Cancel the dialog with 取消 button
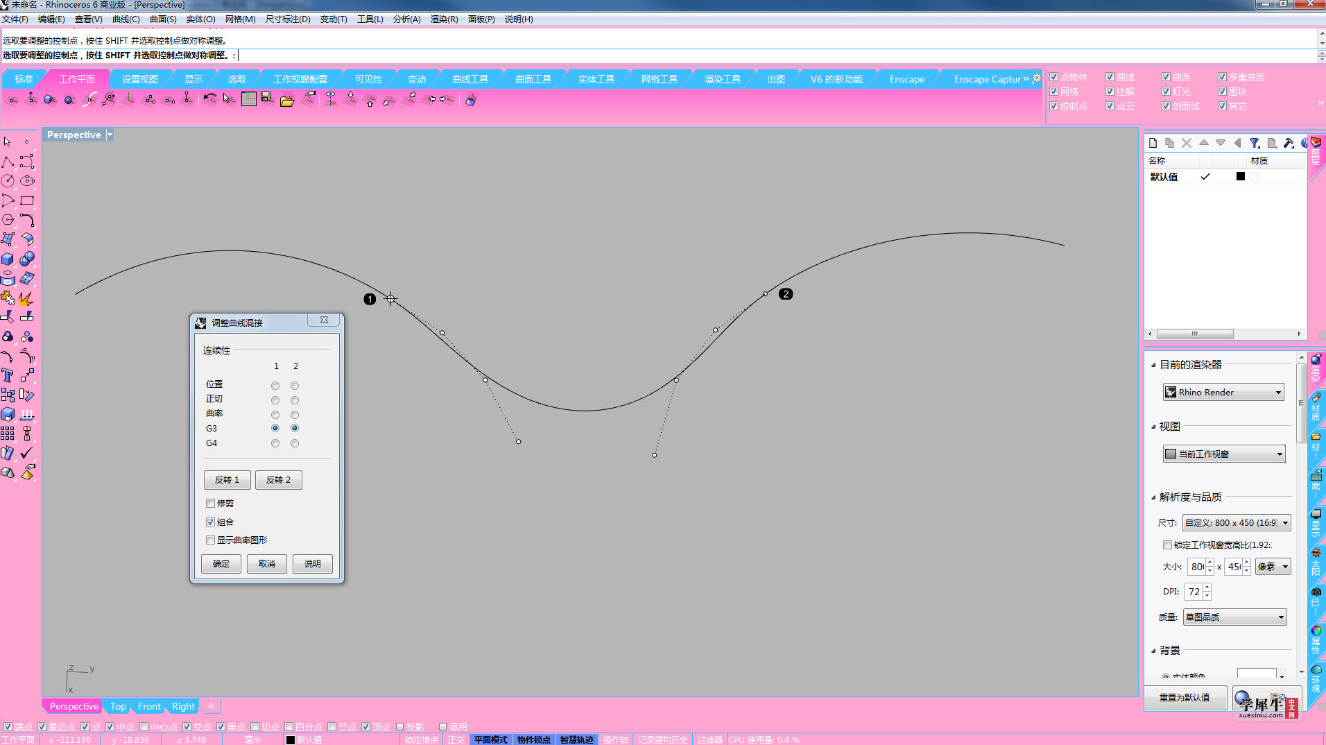The height and width of the screenshot is (745, 1326). click(267, 564)
